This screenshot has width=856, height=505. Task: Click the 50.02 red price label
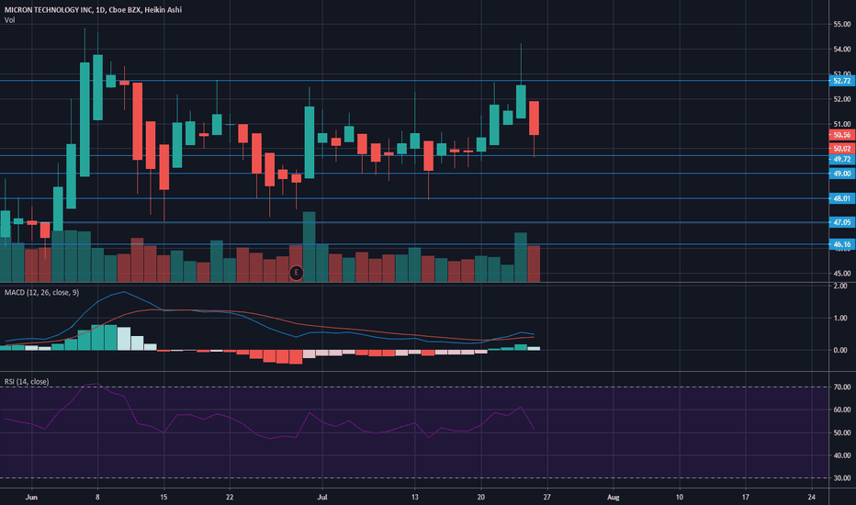(x=842, y=149)
